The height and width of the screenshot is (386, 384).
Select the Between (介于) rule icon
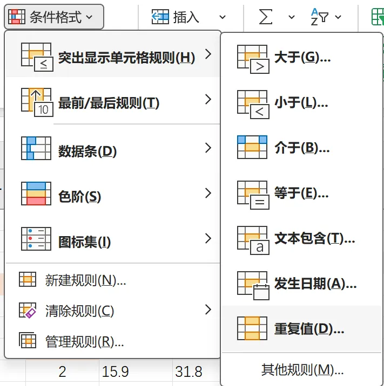tap(252, 148)
